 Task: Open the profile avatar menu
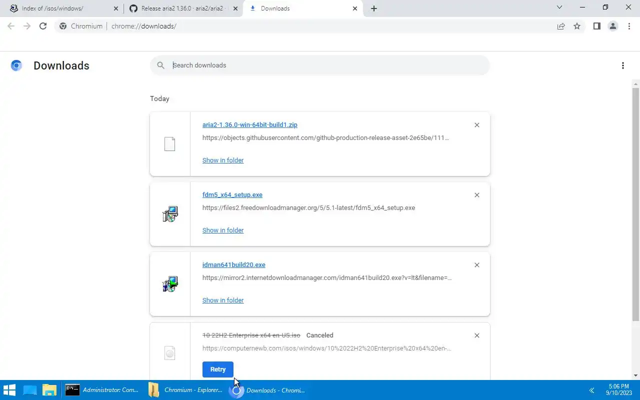point(612,26)
